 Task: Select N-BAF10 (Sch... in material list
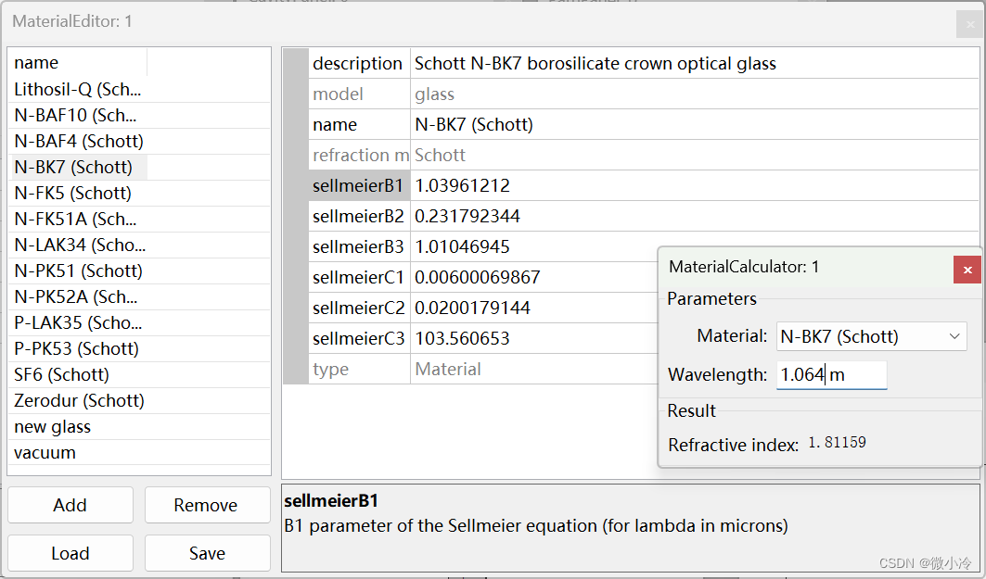click(75, 116)
